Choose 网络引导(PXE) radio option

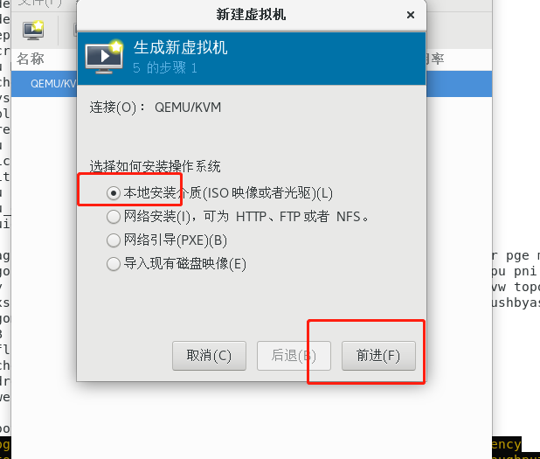click(167, 240)
